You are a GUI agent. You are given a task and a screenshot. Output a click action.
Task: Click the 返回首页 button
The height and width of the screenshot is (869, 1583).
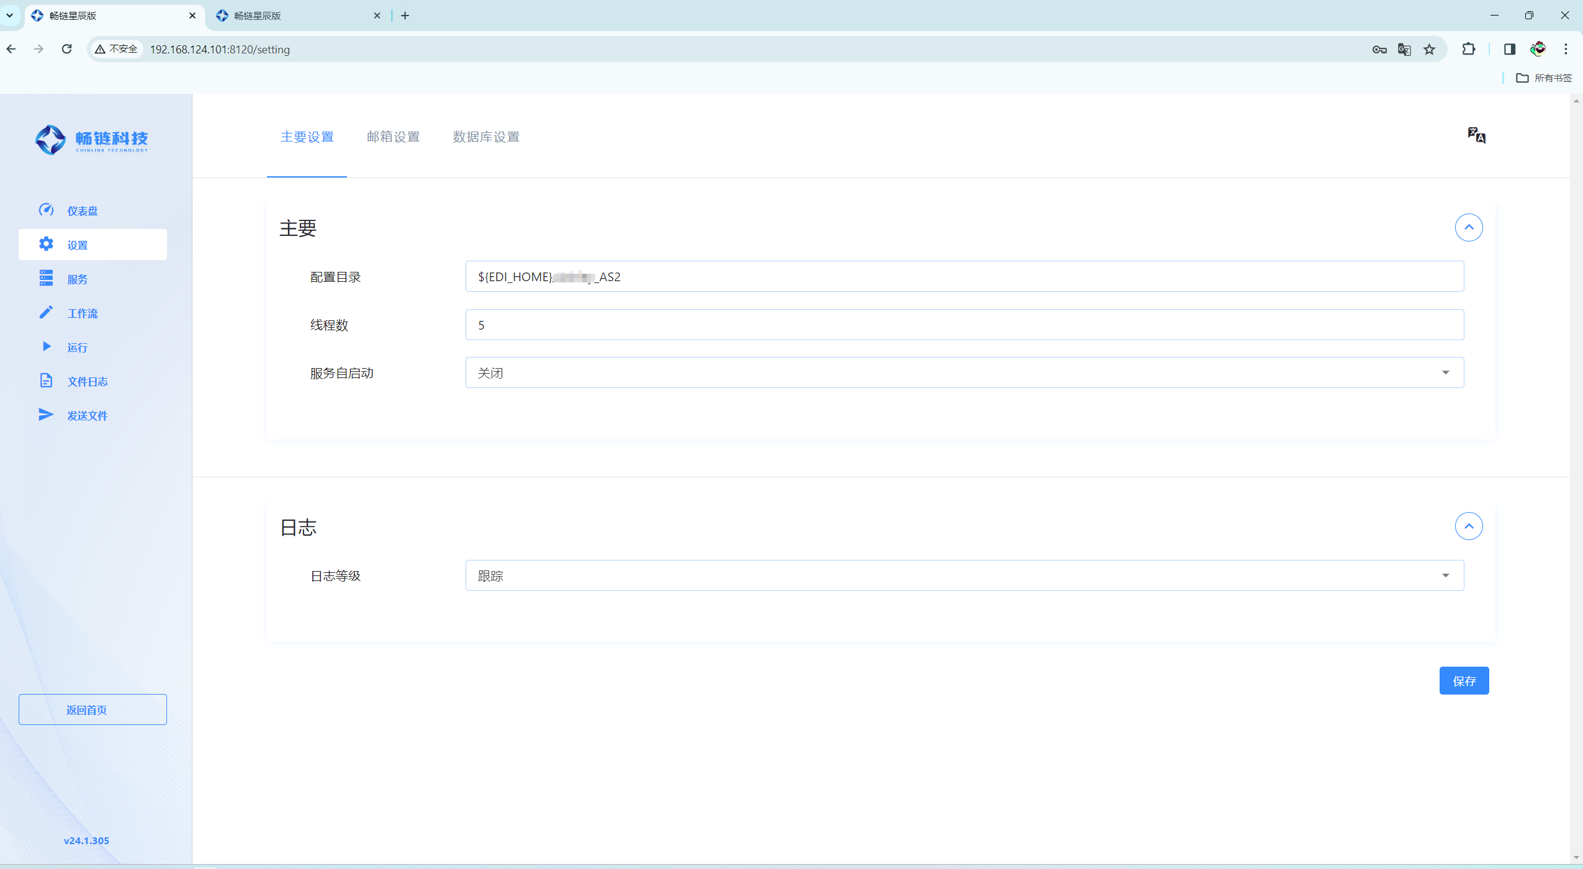point(92,709)
